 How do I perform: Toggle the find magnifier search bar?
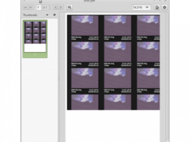[69, 7]
